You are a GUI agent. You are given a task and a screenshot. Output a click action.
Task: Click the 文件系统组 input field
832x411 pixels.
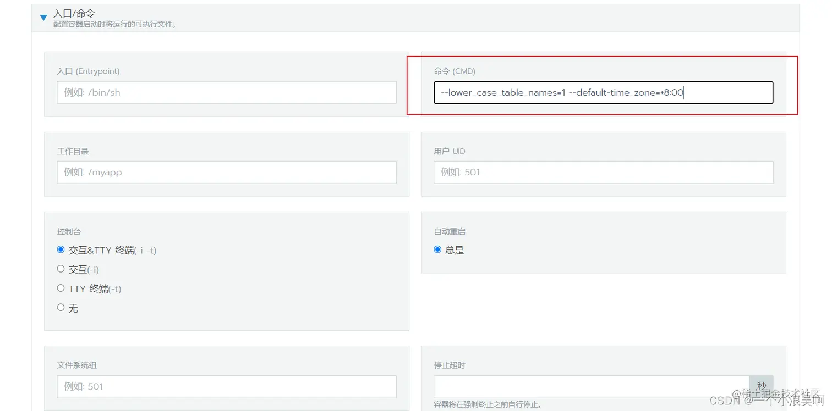pyautogui.click(x=227, y=386)
